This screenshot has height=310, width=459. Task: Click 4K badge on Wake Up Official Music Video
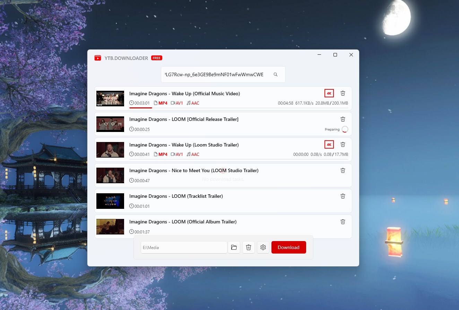(x=329, y=93)
